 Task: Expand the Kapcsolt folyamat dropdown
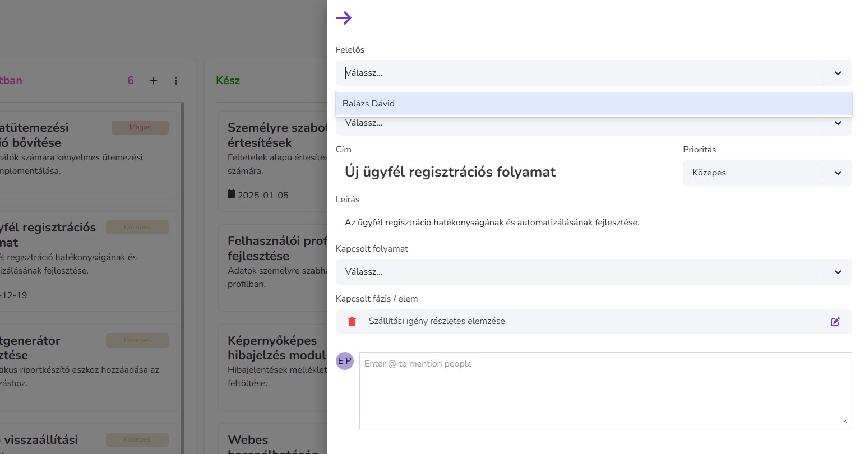click(838, 272)
